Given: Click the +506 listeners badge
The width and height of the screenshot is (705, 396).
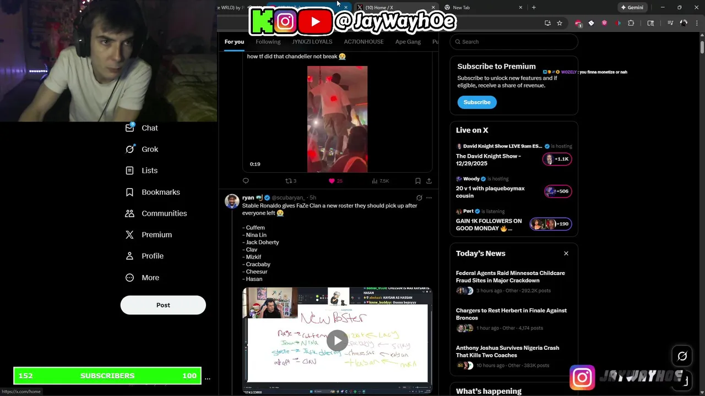Looking at the screenshot, I should (x=557, y=191).
